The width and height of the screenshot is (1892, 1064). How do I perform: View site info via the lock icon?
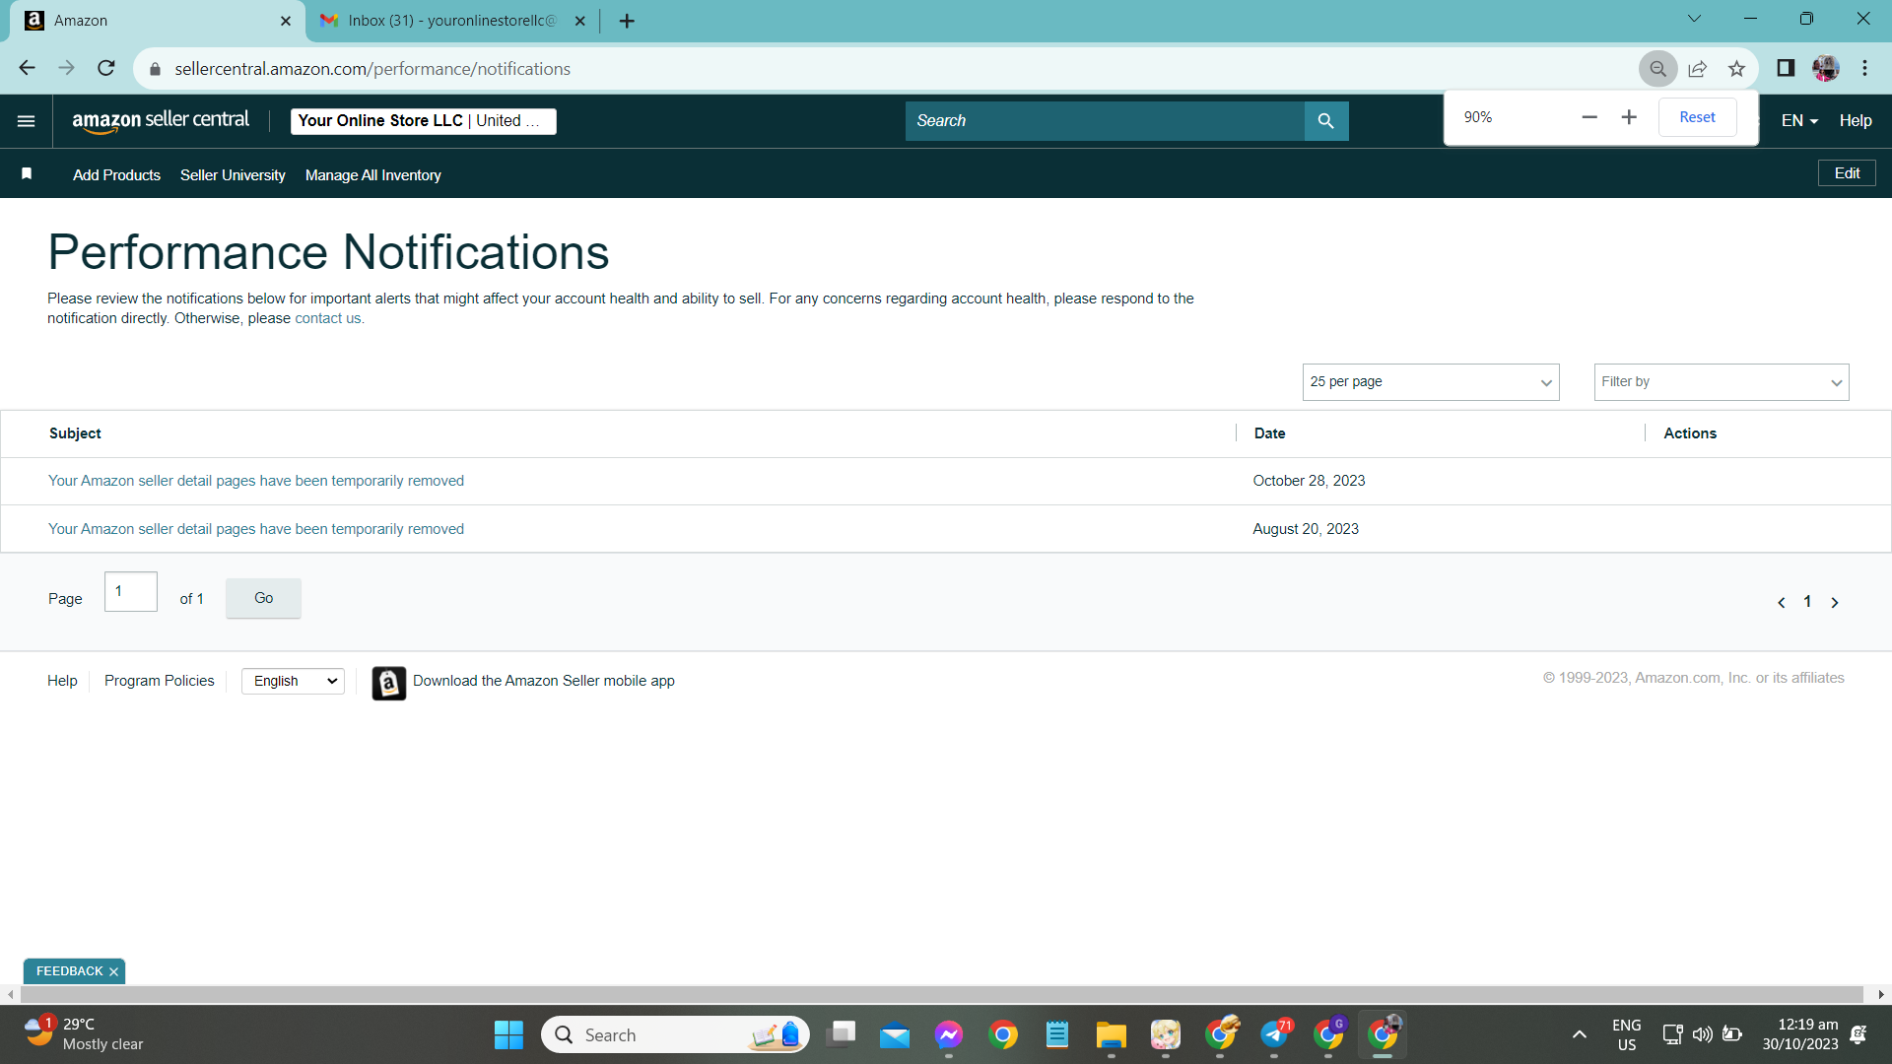(x=155, y=69)
